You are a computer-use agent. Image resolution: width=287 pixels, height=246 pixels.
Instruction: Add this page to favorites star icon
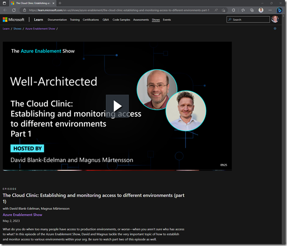[224, 10]
